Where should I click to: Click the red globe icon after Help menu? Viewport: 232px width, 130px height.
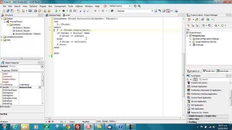[x=105, y=6]
